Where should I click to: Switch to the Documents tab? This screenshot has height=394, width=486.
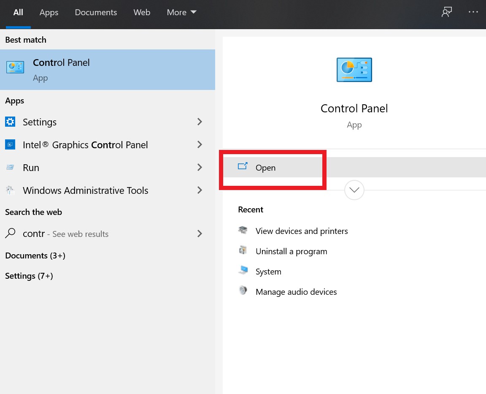(x=96, y=12)
